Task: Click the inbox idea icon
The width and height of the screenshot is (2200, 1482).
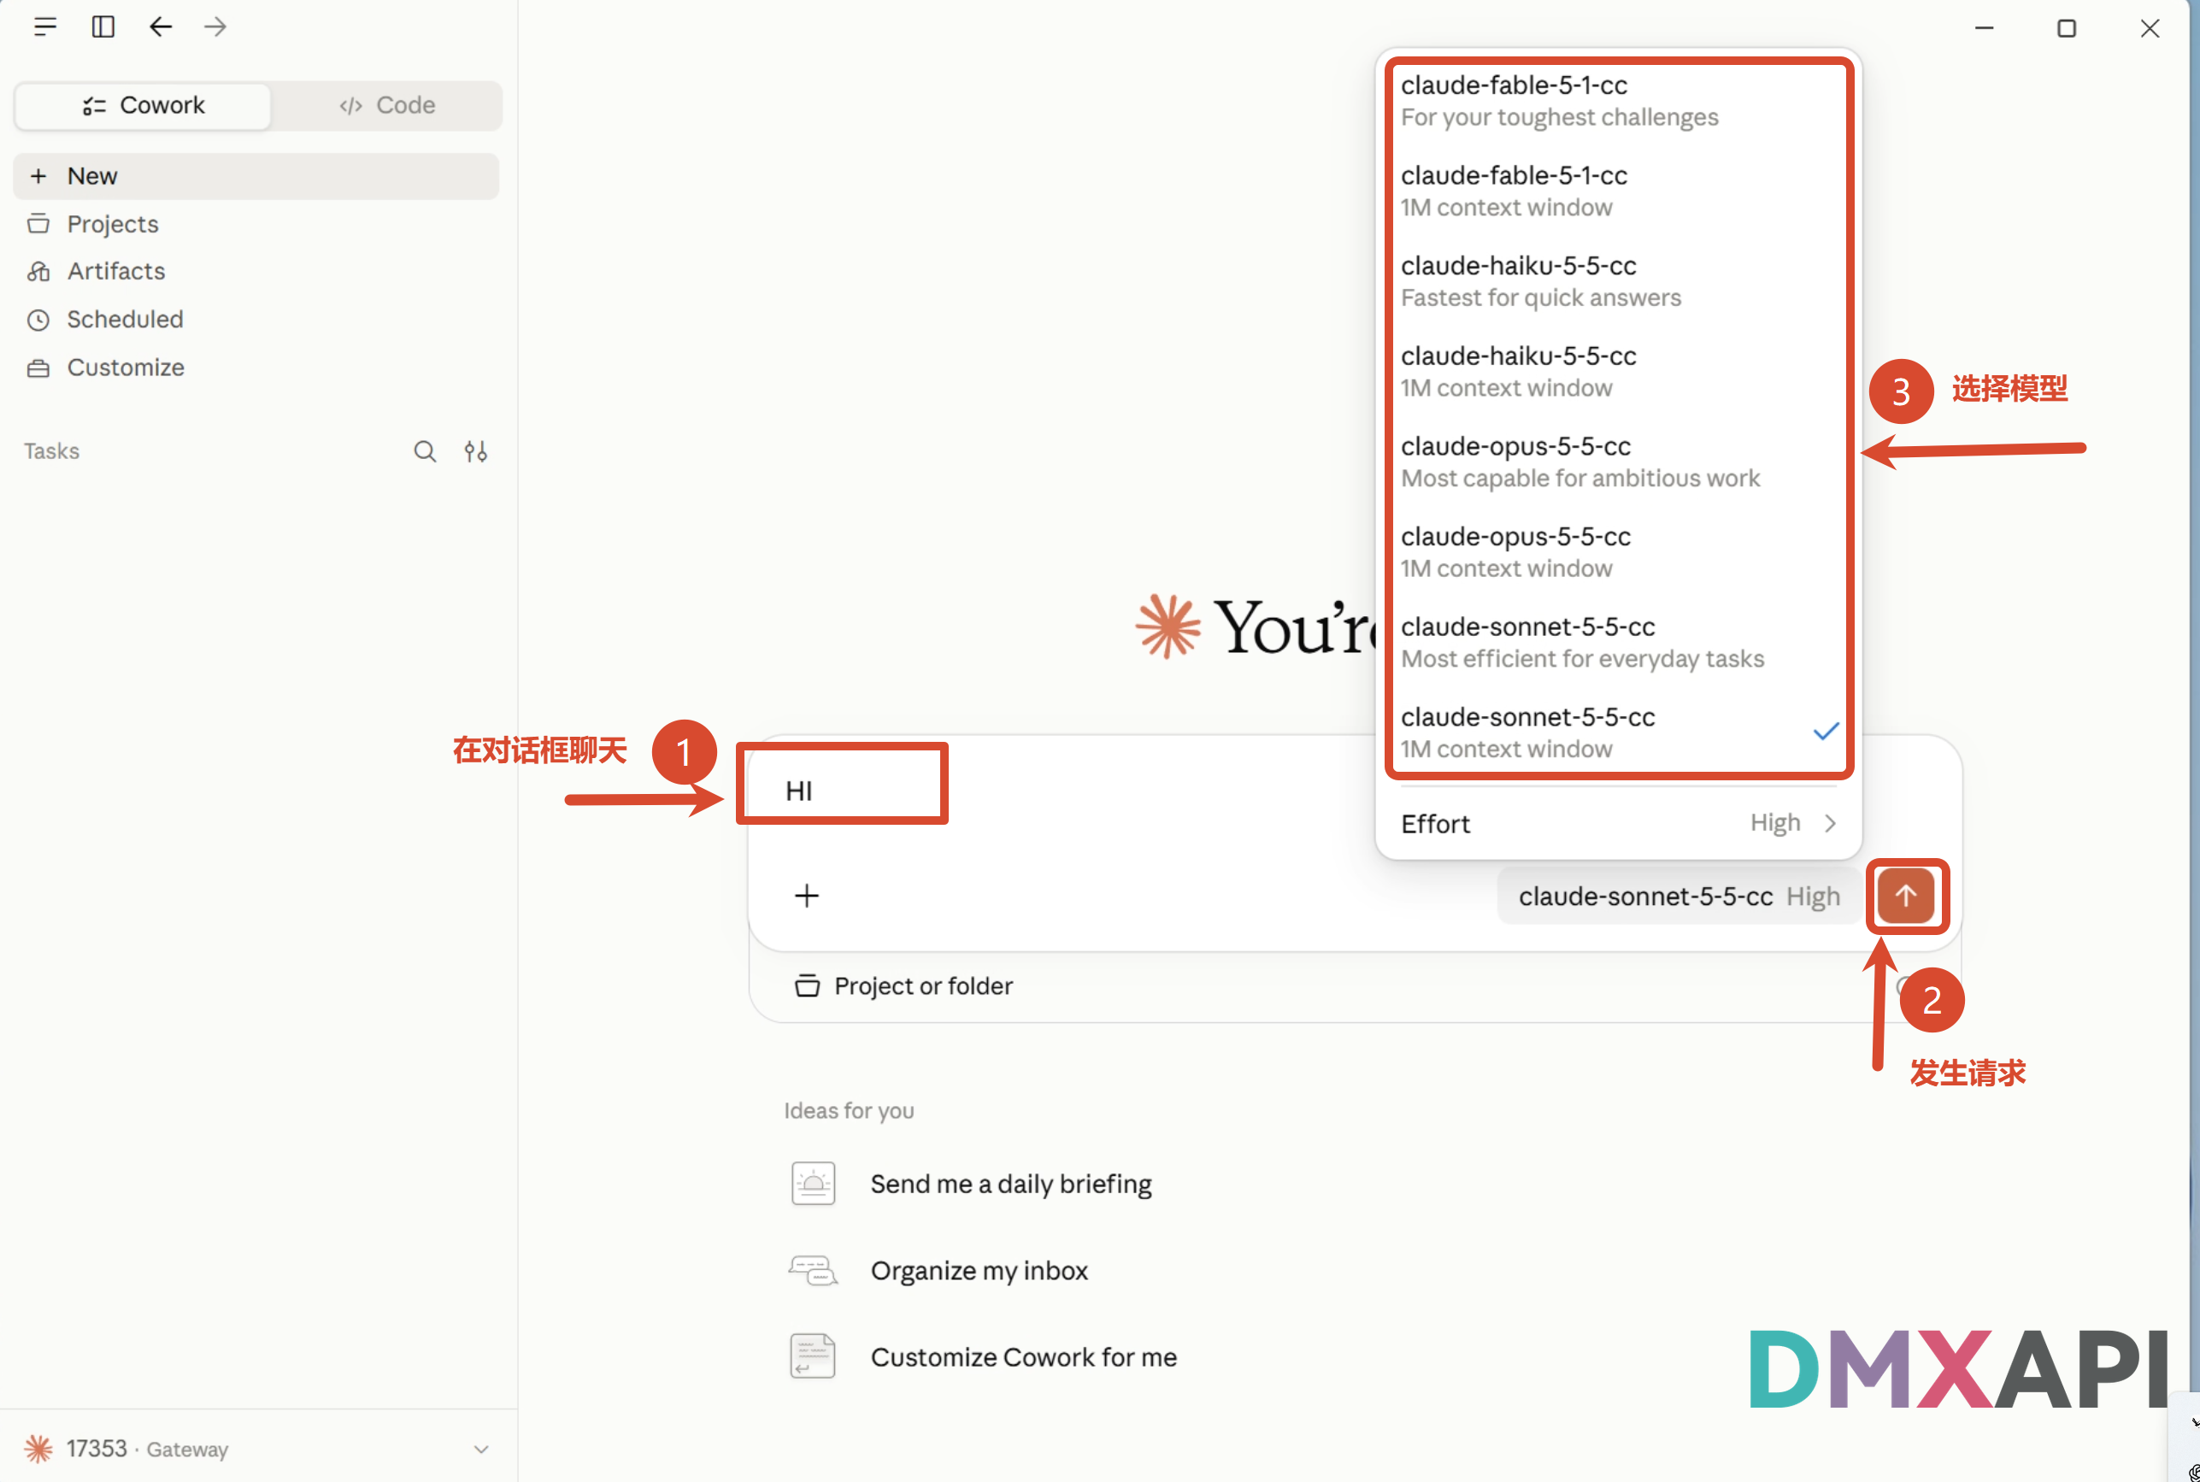Action: click(x=813, y=1271)
